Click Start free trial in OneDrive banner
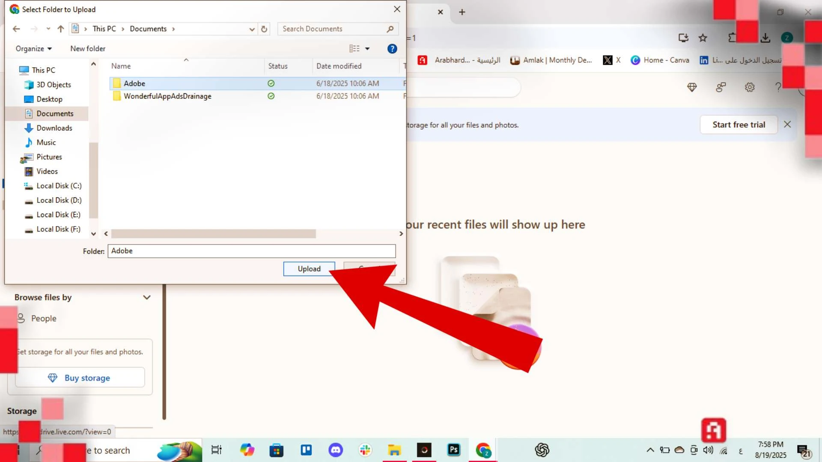The width and height of the screenshot is (822, 462). (739, 125)
